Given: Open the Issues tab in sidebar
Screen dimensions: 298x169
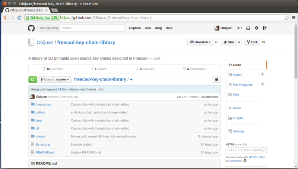Looking at the screenshot, I should pyautogui.click(x=237, y=75).
